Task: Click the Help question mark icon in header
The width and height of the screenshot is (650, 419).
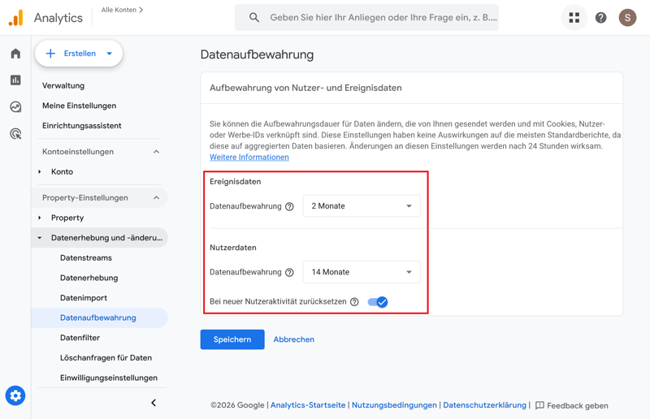Action: [x=601, y=18]
